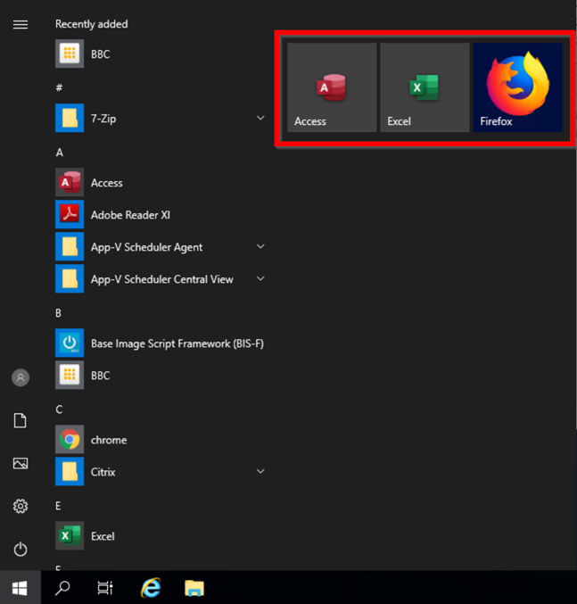Expand App-V Scheduler Agent chevron

point(260,246)
